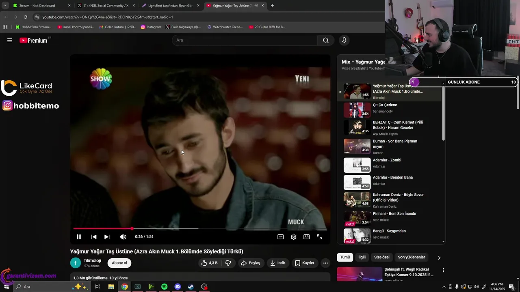Open Instagram bookmark
520x292 pixels.
(x=151, y=27)
